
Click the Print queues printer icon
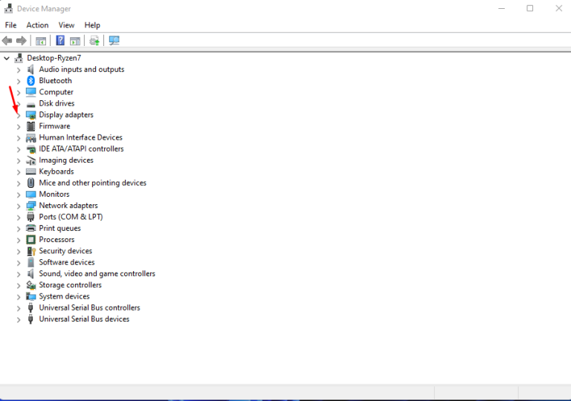31,228
